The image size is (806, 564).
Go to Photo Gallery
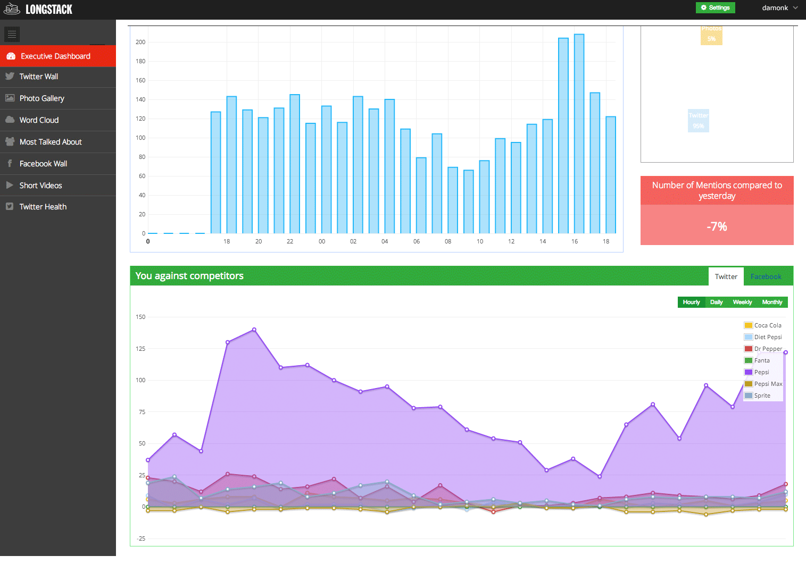(58, 98)
